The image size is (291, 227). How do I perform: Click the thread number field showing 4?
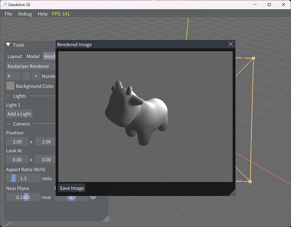13,76
